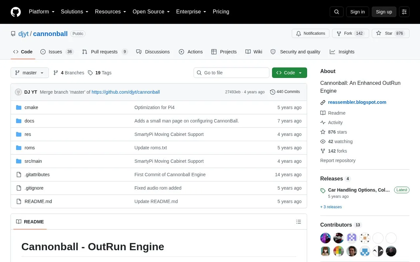Show the + 3 releases link

[x=331, y=207]
